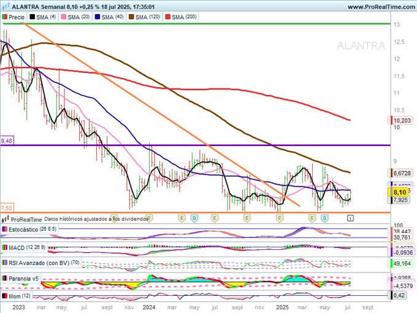Click the 2024 label on the time axis

(x=148, y=307)
